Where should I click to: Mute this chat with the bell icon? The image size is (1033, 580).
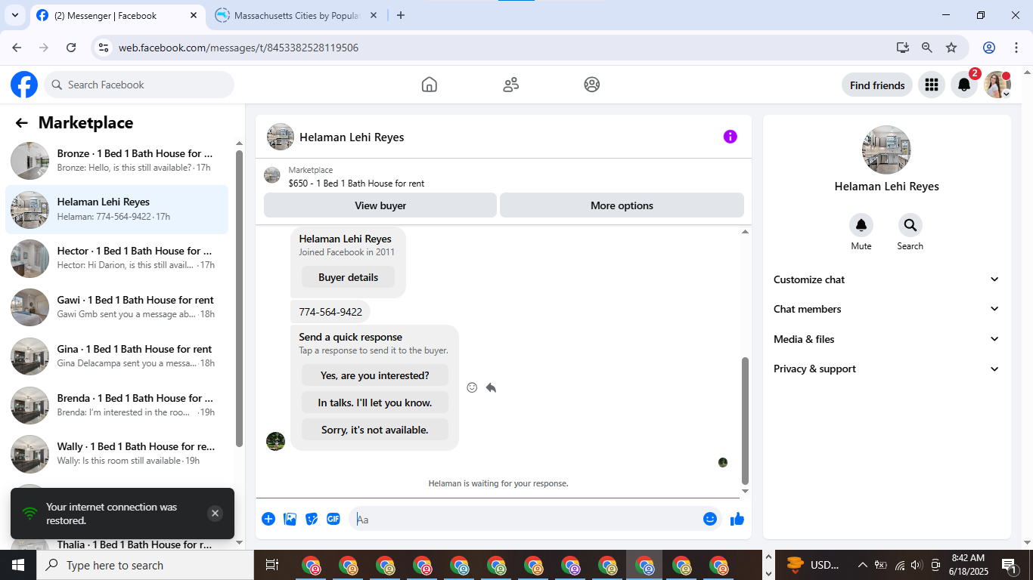pos(861,225)
